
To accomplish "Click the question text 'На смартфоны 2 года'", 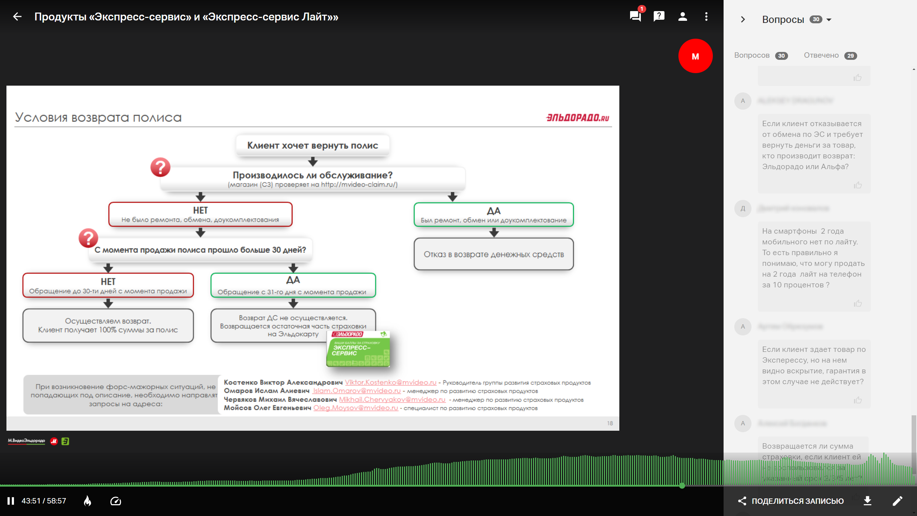I will (x=813, y=258).
